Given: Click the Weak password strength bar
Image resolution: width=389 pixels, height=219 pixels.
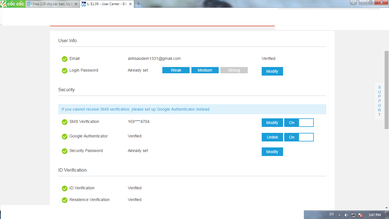Looking at the screenshot, I should click(x=176, y=70).
